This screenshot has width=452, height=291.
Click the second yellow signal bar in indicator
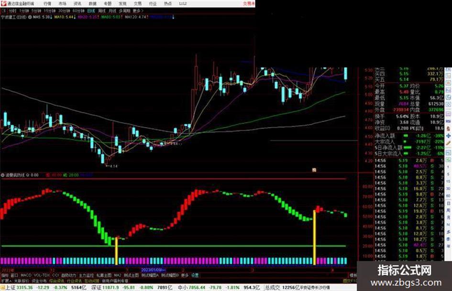tap(315, 237)
